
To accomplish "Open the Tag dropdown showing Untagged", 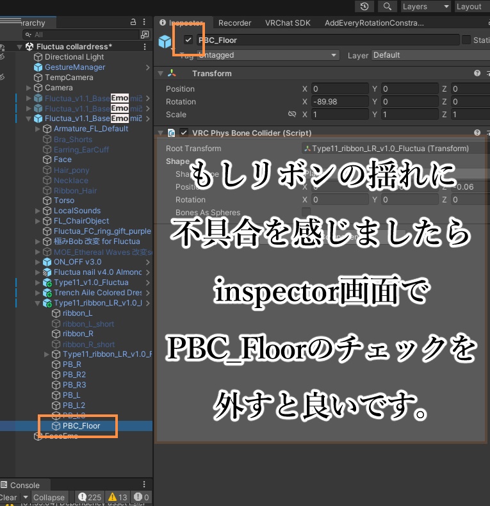I will (268, 55).
